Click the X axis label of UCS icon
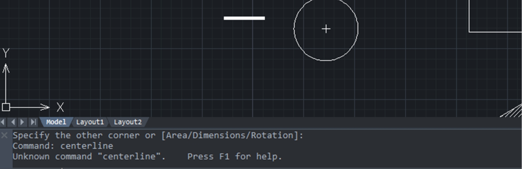 pos(60,107)
